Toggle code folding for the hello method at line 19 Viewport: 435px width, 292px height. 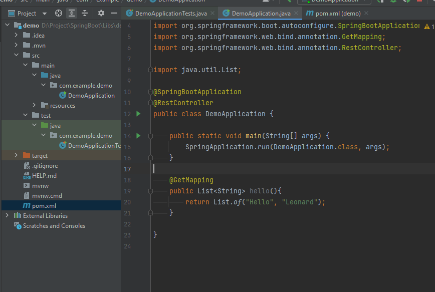click(x=150, y=191)
